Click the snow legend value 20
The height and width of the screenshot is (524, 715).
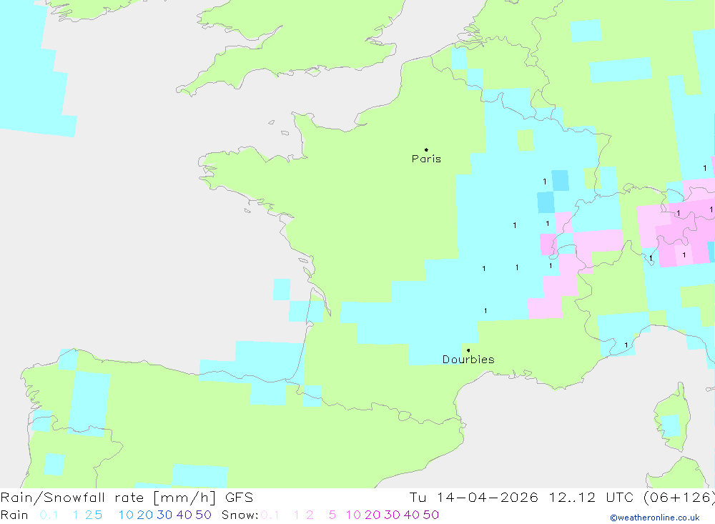373,515
